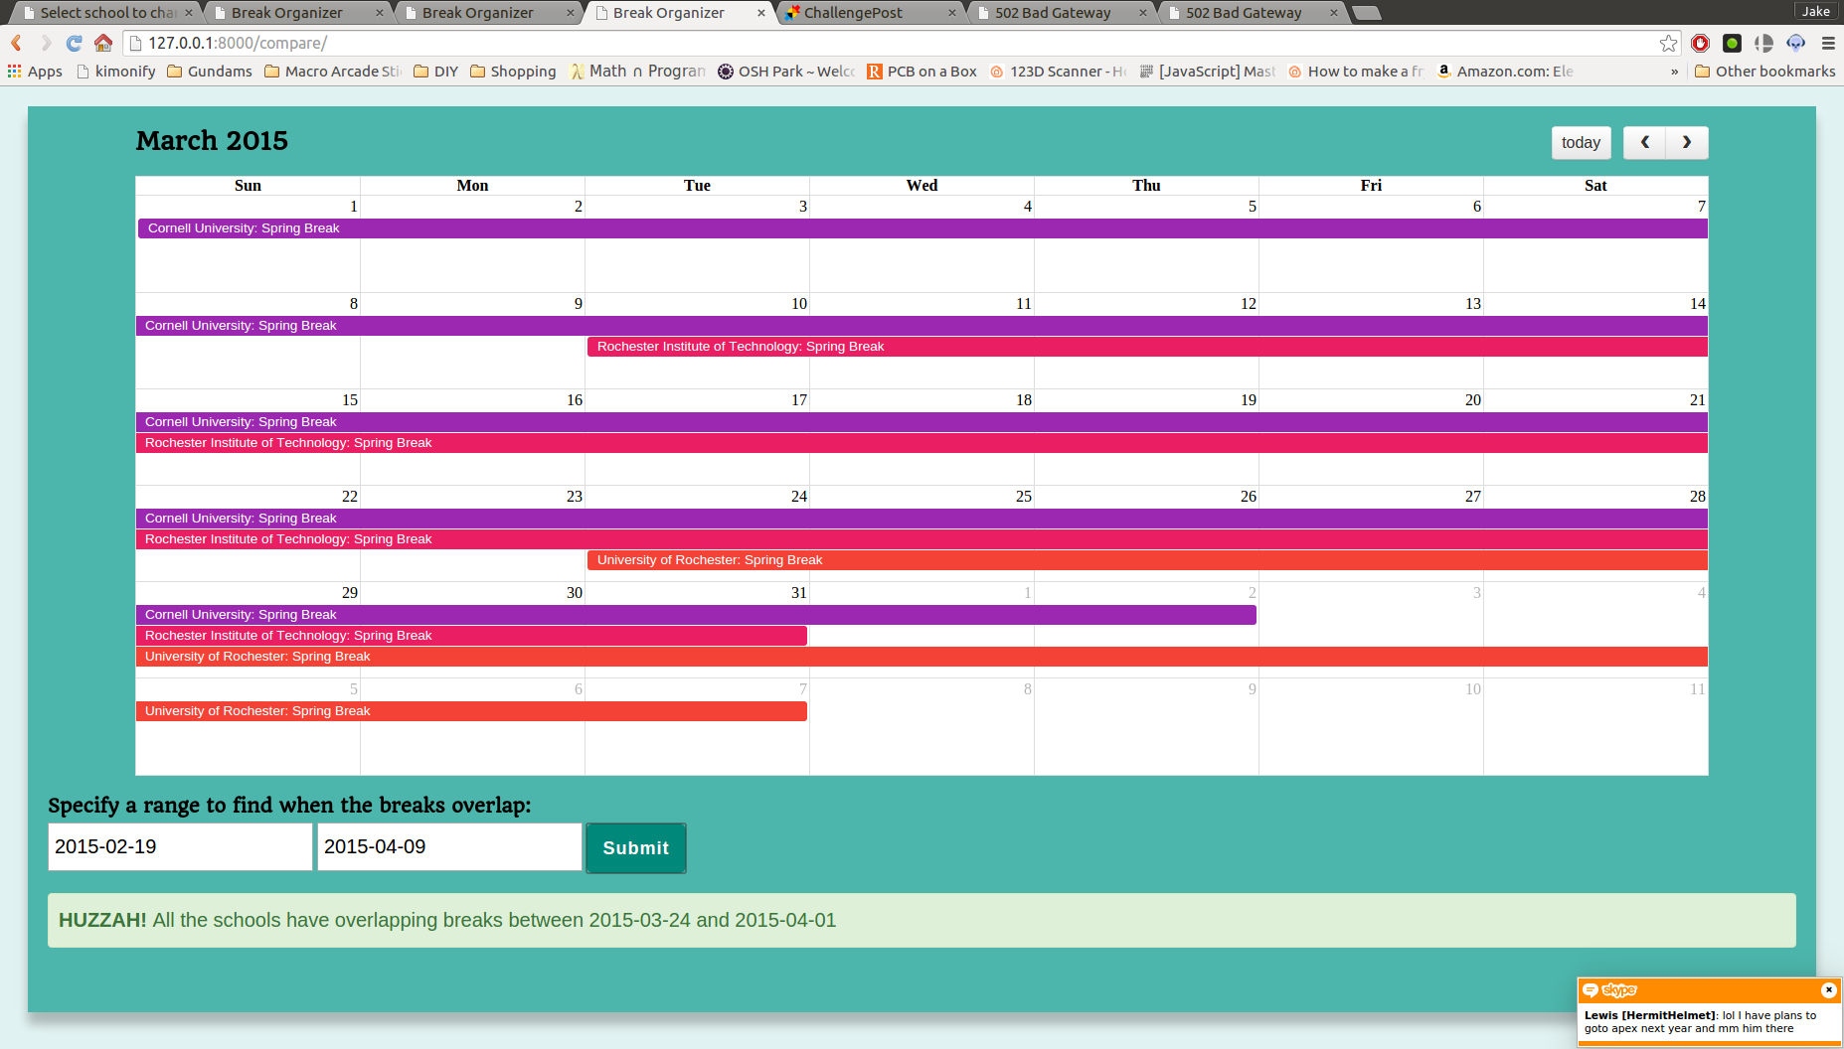The height and width of the screenshot is (1049, 1844).
Task: Open a new browser tab
Action: 1367,13
